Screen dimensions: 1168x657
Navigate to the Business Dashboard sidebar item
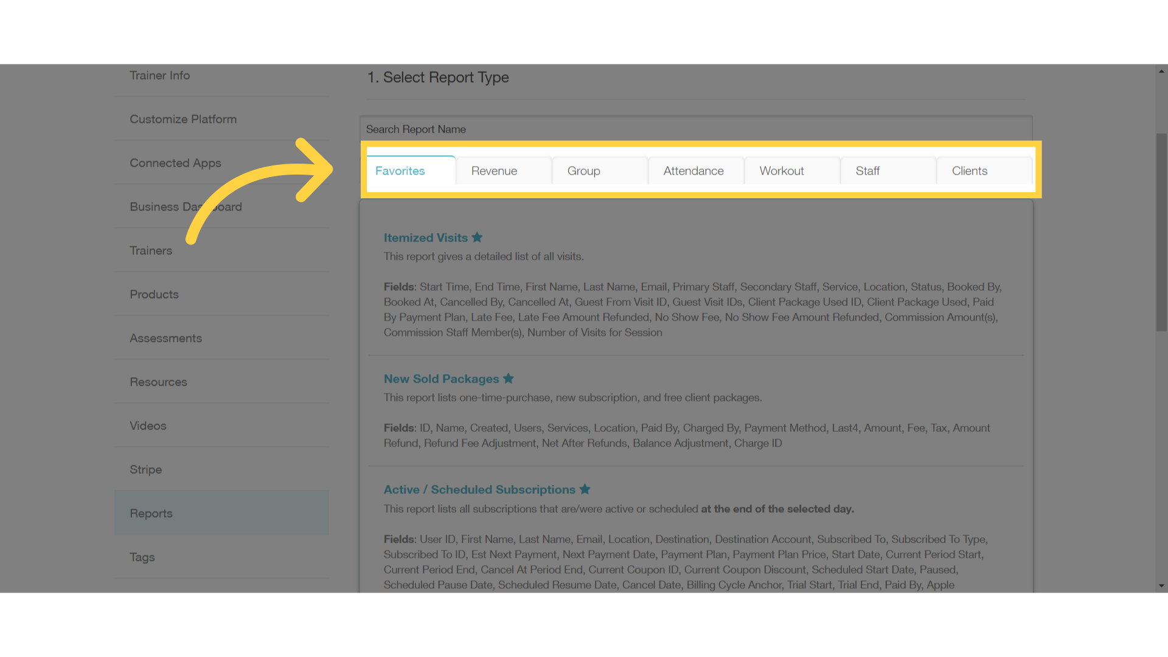[186, 206]
